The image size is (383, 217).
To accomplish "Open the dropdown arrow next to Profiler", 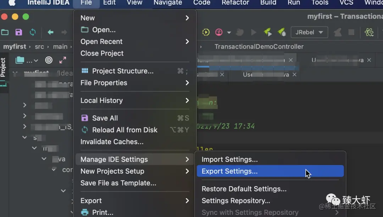I will (x=229, y=33).
